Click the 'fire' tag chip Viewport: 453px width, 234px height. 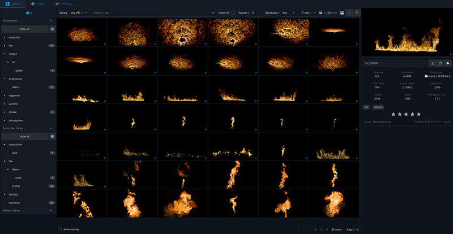pos(366,107)
